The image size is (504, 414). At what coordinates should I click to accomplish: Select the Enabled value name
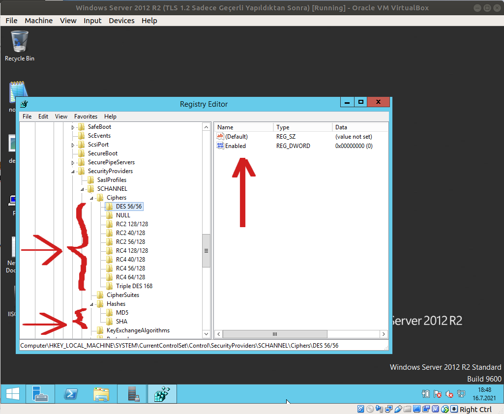pos(236,146)
